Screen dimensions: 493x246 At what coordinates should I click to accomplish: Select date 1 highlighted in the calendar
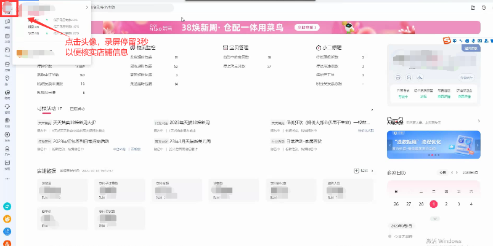(x=434, y=204)
